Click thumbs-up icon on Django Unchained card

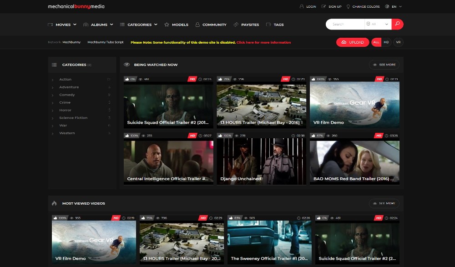tap(220, 136)
